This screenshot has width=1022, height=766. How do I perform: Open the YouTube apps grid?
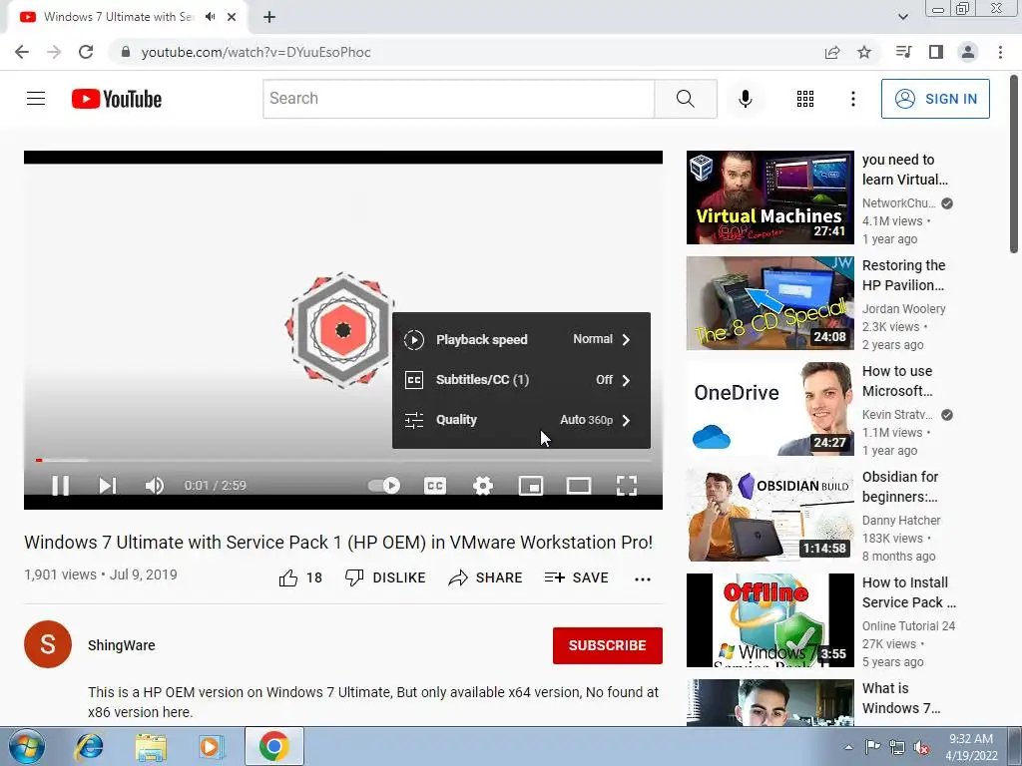[805, 99]
